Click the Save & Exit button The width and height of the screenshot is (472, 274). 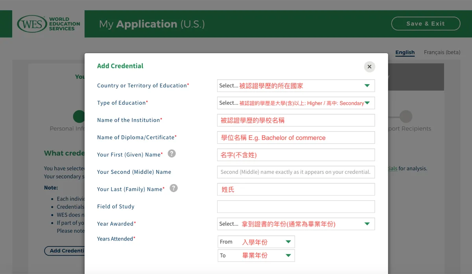point(426,24)
